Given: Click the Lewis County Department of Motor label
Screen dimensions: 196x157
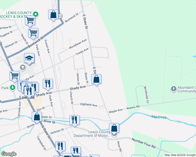Looking at the screenshot, I should [92, 134].
